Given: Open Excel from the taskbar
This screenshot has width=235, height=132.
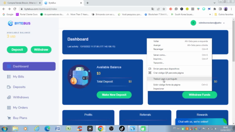Looking at the screenshot, I should (69, 129).
